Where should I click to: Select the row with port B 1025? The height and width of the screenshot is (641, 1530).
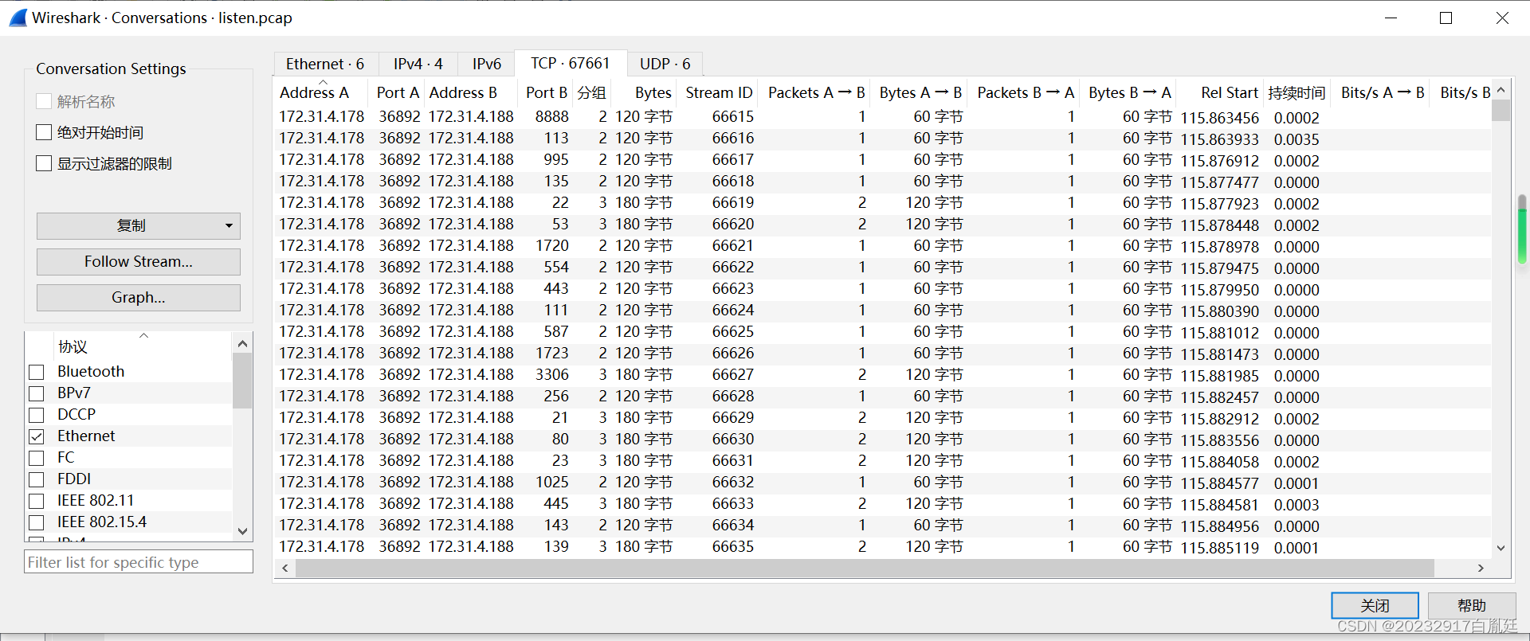(x=883, y=483)
